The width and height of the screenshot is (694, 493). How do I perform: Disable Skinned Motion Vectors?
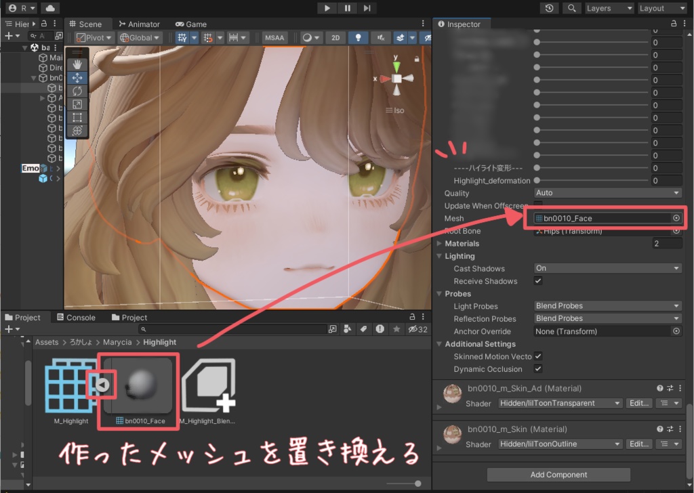[538, 356]
